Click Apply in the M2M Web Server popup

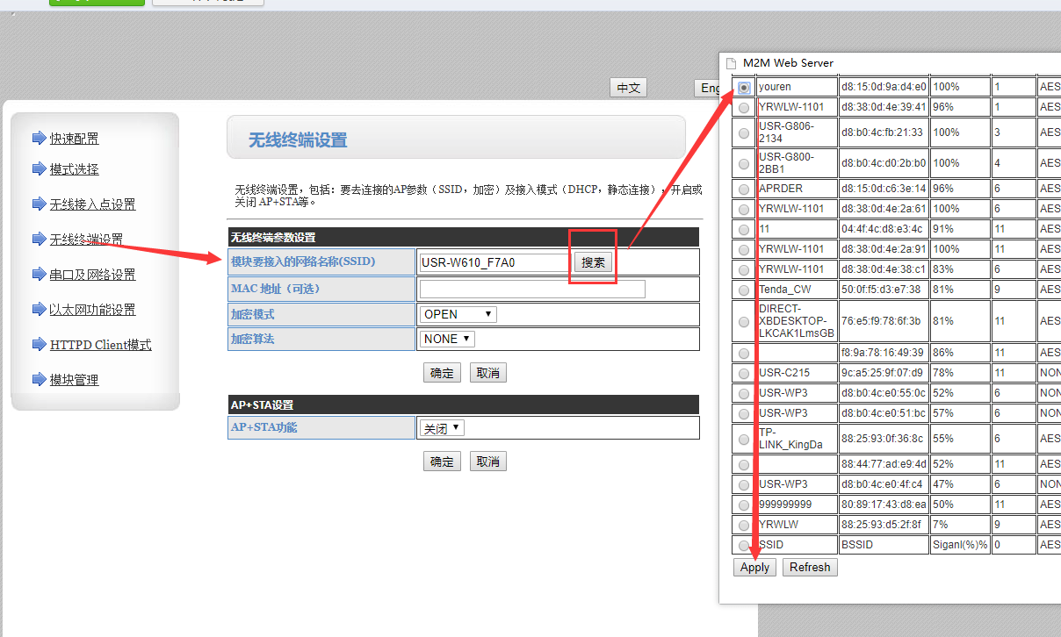click(x=754, y=567)
